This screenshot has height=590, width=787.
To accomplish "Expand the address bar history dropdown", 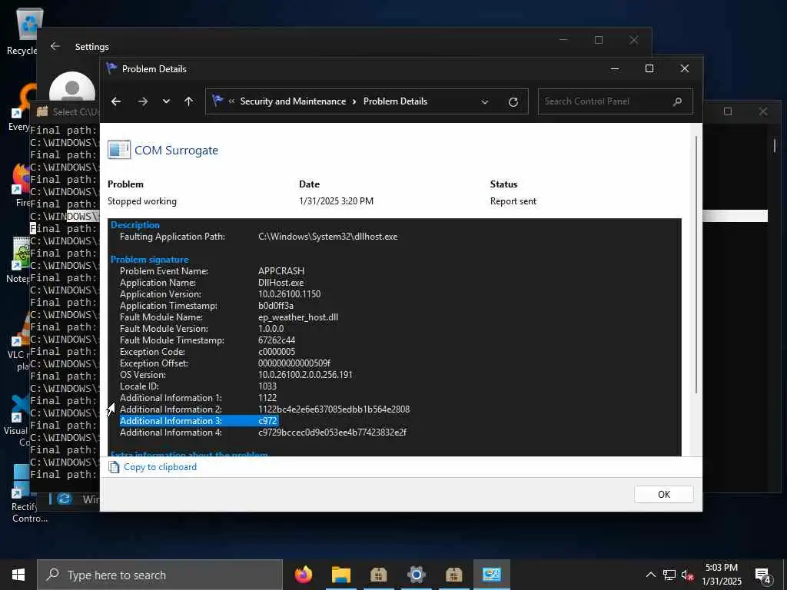I will pos(484,102).
